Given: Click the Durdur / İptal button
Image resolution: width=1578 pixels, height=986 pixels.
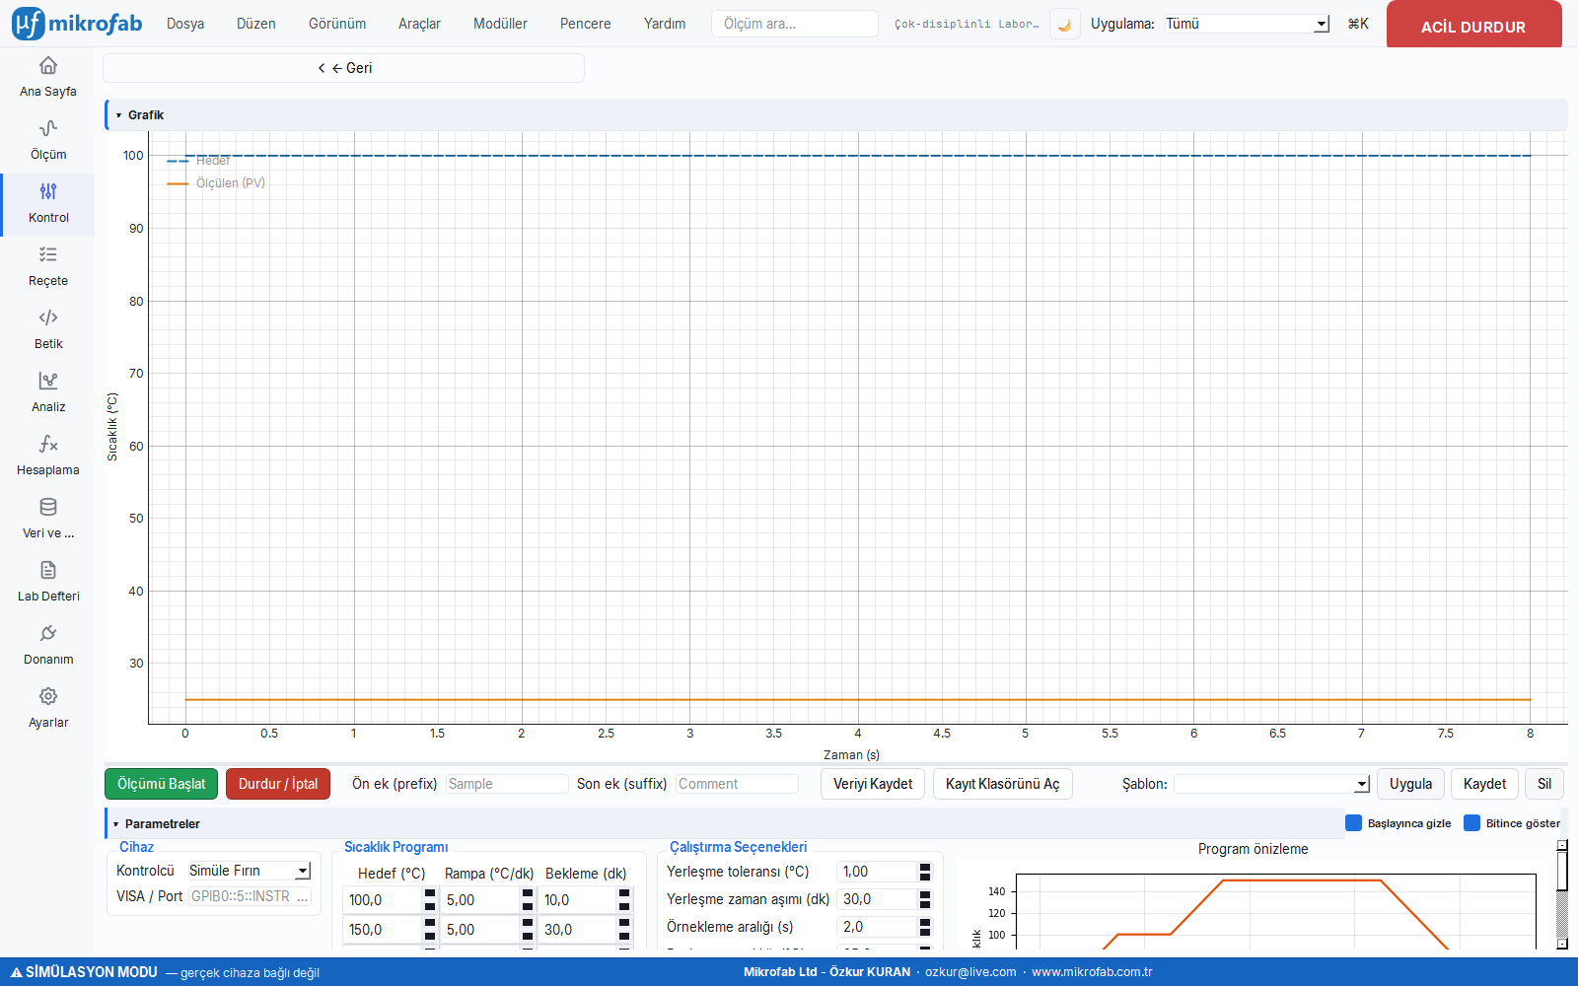Looking at the screenshot, I should [x=278, y=784].
